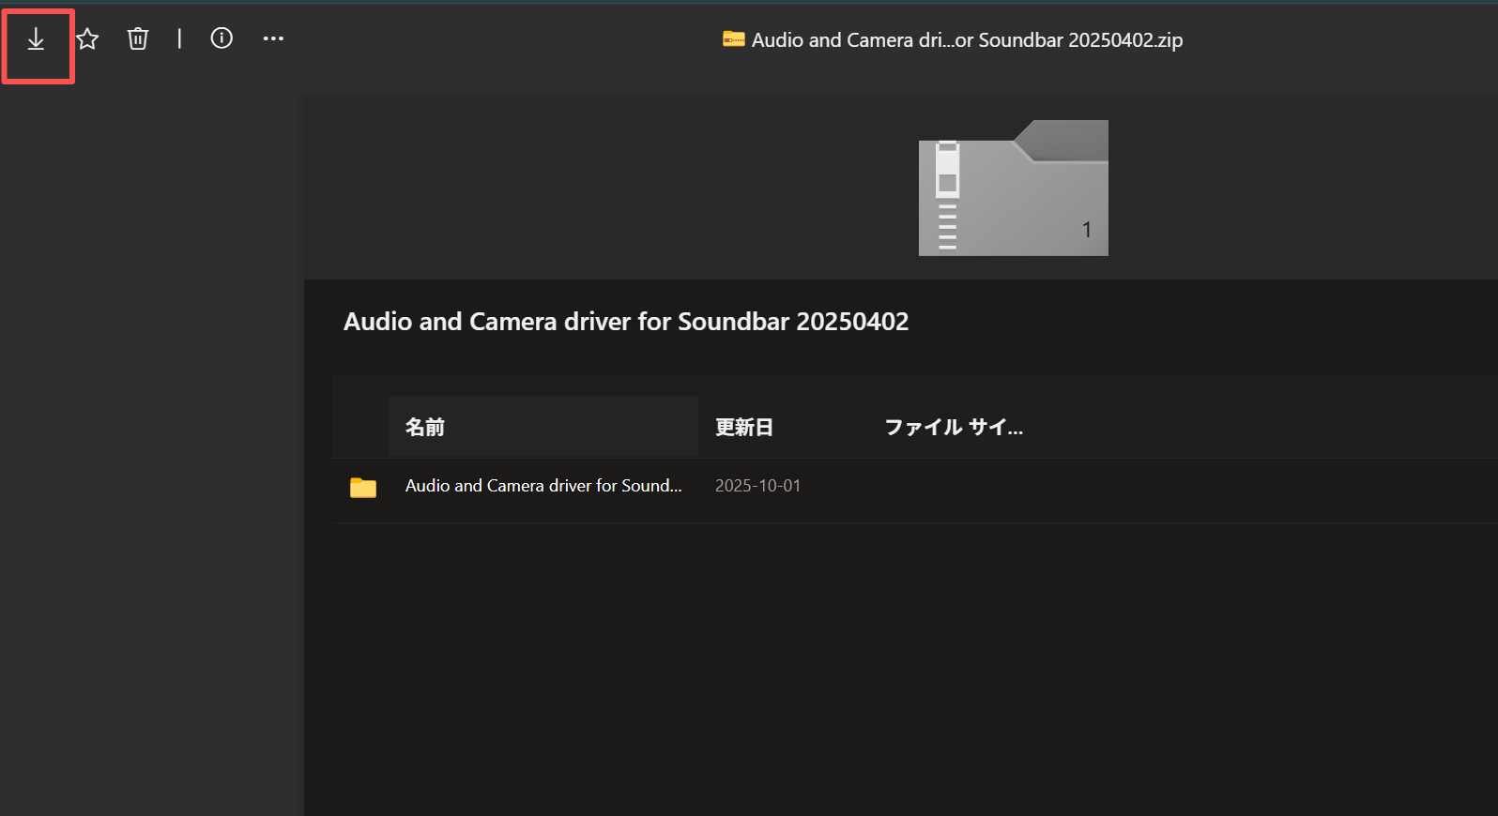
Task: Click the 2025-10-01 date in the folder row
Action: pos(757,486)
